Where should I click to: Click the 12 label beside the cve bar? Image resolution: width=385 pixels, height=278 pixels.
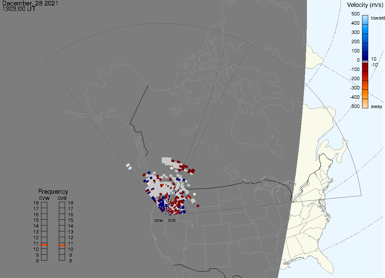[71, 238]
